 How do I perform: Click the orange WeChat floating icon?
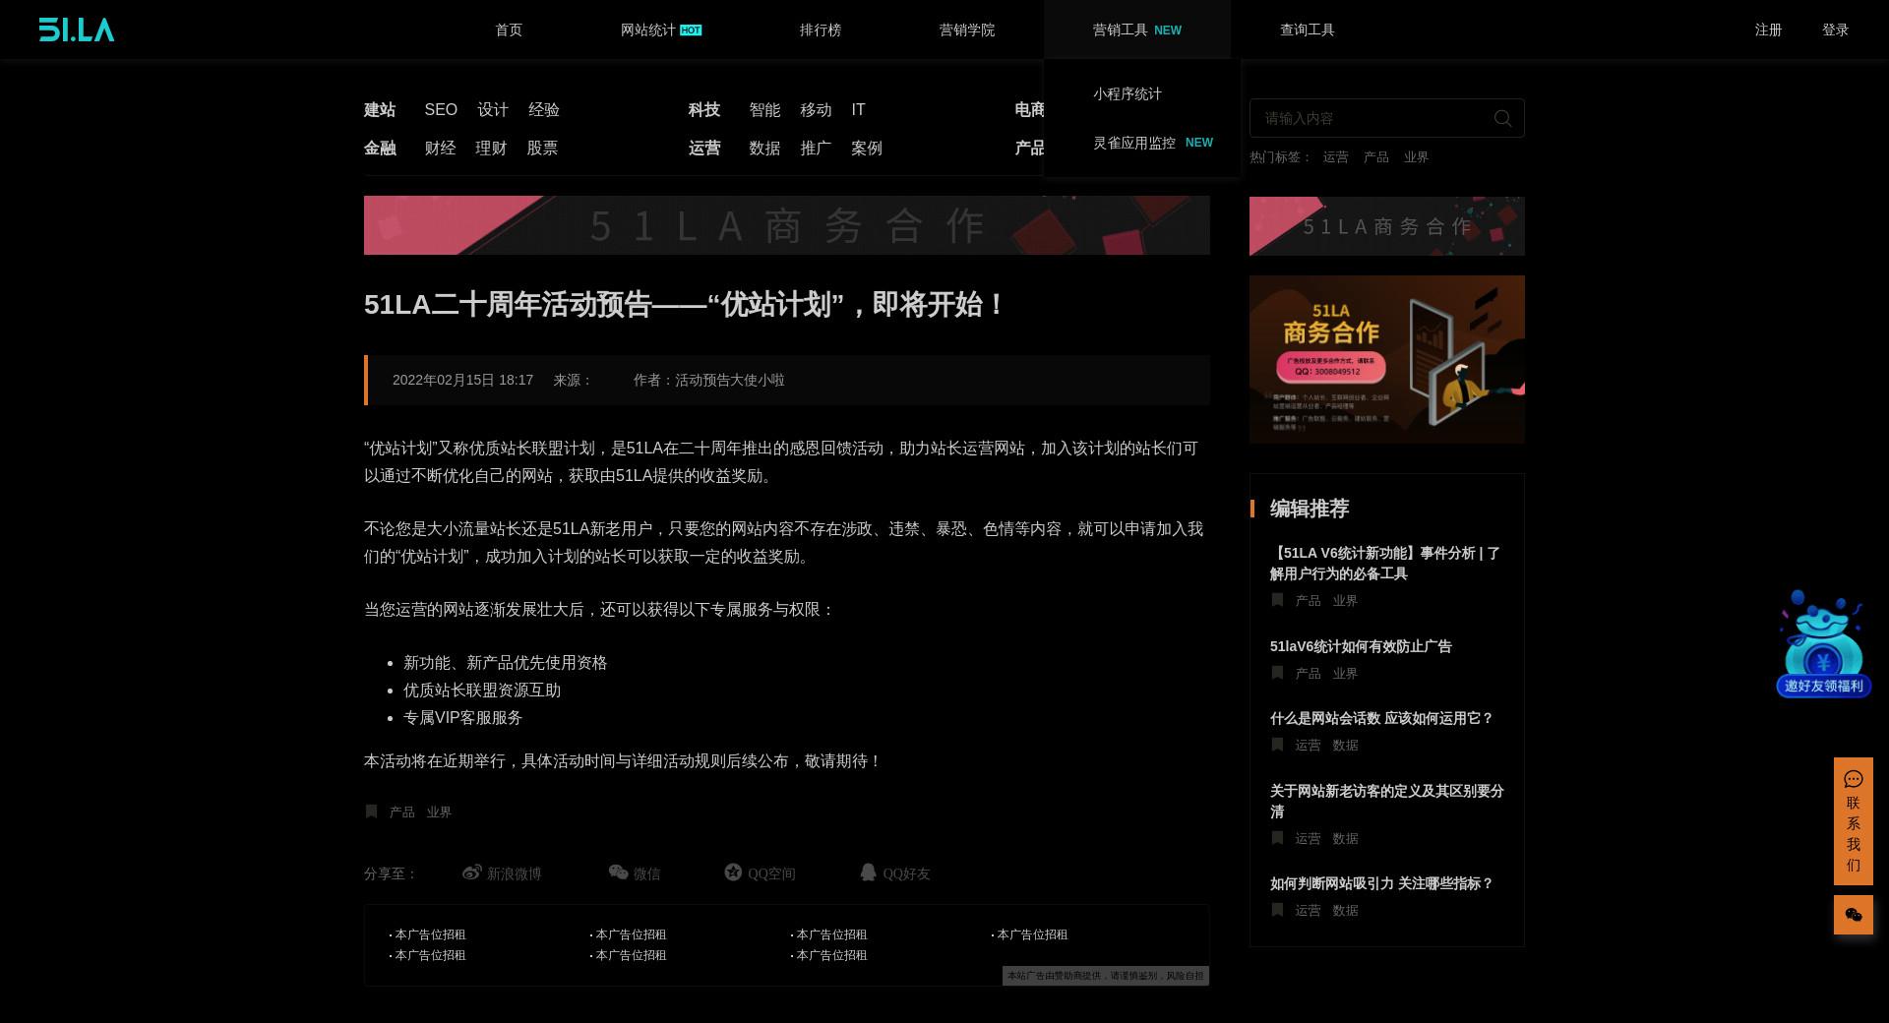point(1853,915)
